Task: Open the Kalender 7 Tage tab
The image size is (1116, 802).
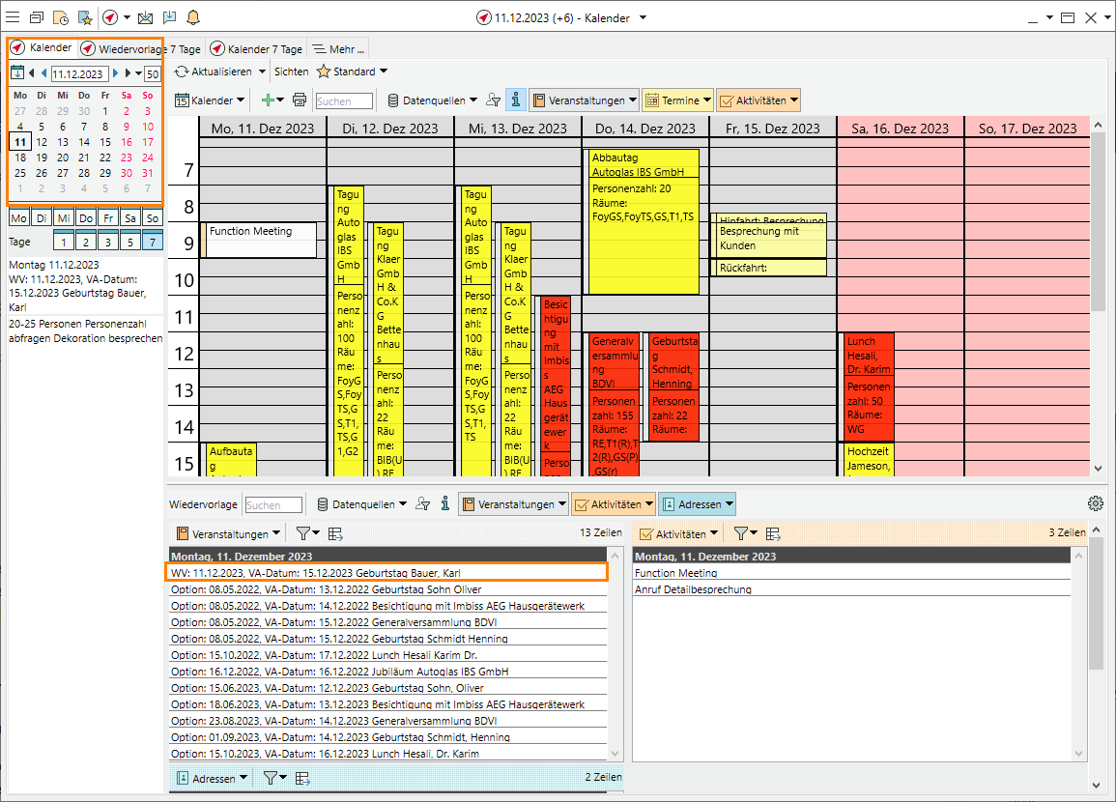Action: [x=256, y=49]
